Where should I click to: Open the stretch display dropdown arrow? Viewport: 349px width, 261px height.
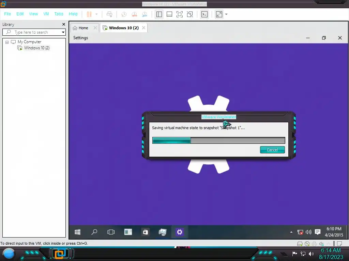pyautogui.click(x=226, y=14)
